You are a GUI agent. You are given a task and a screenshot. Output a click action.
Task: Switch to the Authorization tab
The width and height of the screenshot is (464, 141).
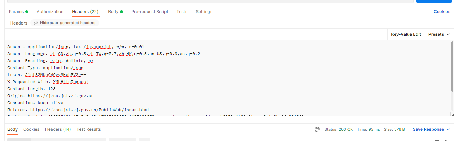[50, 12]
